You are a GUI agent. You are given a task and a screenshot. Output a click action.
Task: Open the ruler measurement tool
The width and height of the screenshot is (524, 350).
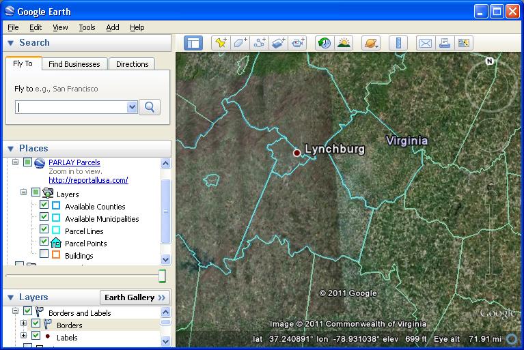tap(398, 43)
